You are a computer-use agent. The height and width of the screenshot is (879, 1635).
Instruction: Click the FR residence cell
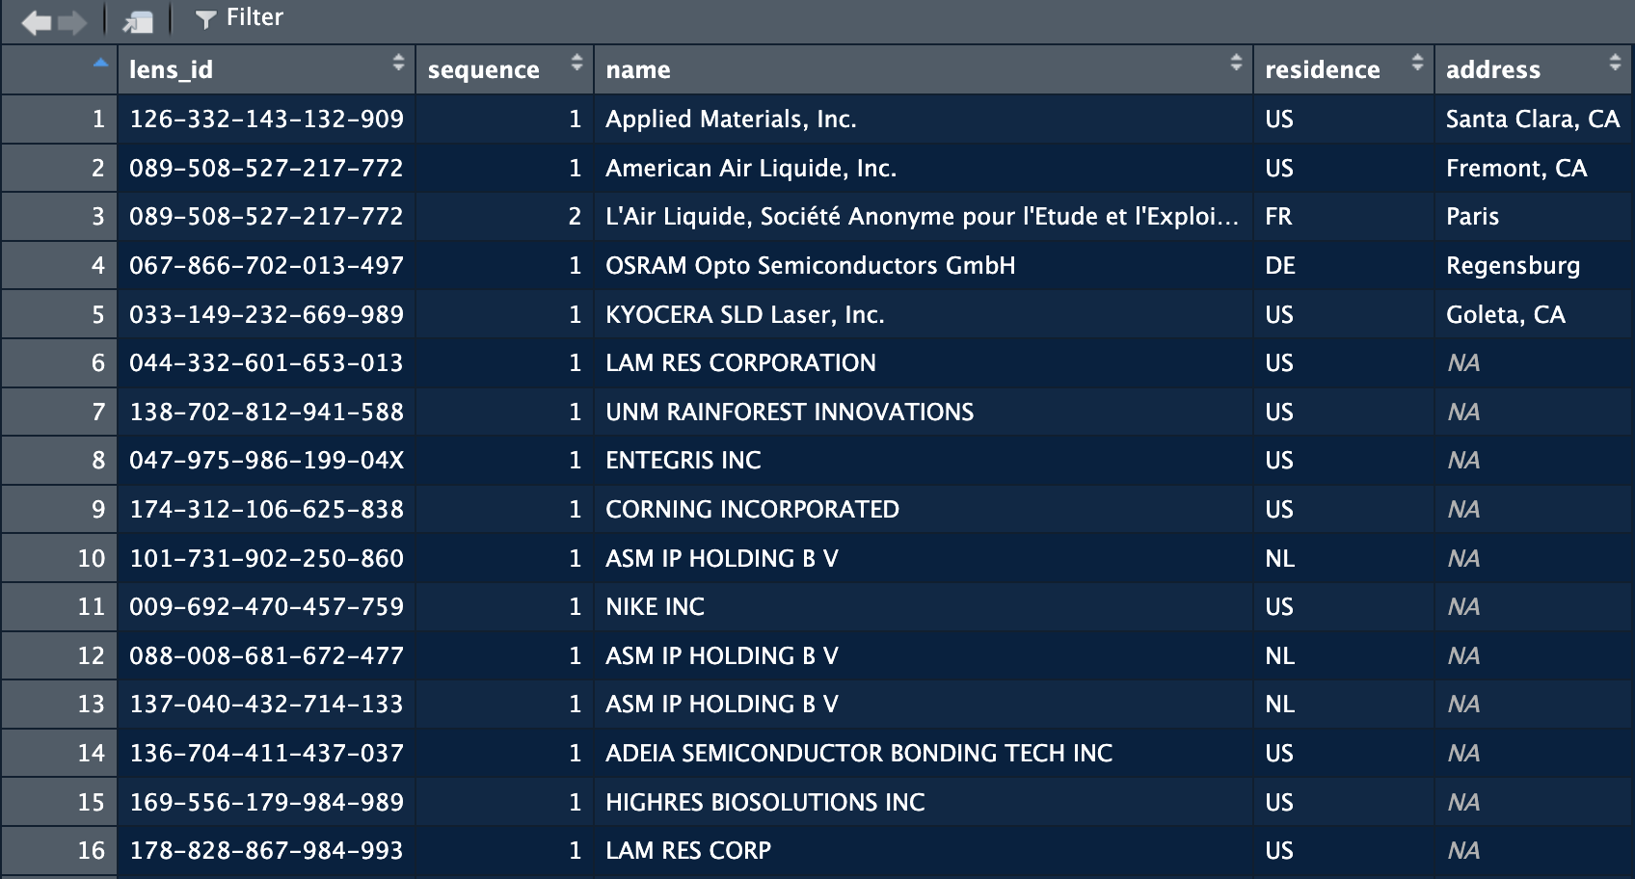pos(1278,217)
